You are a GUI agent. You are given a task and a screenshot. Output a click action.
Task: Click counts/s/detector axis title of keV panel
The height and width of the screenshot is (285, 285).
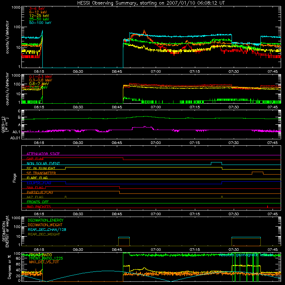click(7, 37)
